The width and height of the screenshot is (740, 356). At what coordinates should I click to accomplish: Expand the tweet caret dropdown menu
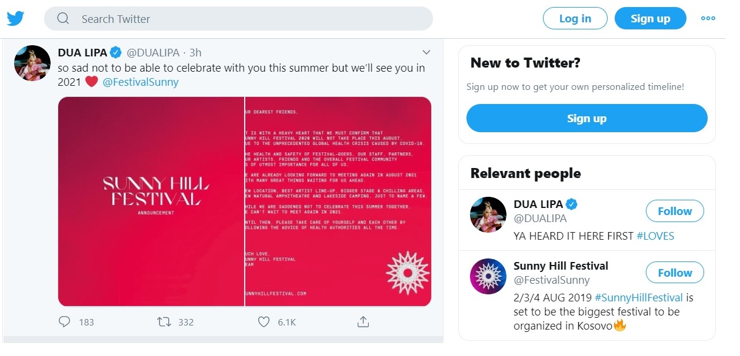[x=426, y=52]
